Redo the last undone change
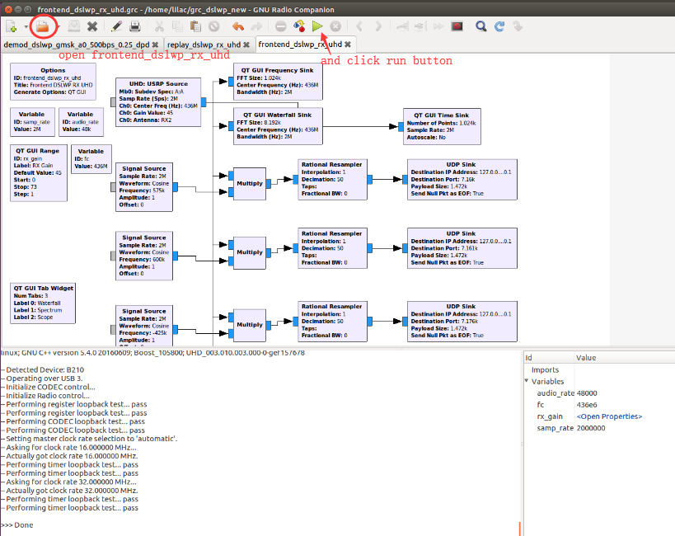 pos(256,26)
